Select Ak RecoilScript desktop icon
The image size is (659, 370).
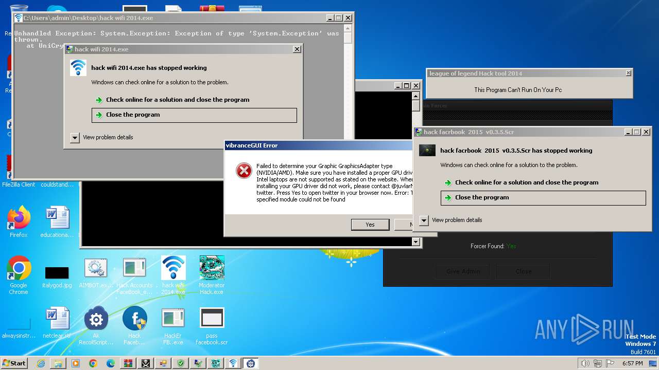point(96,326)
